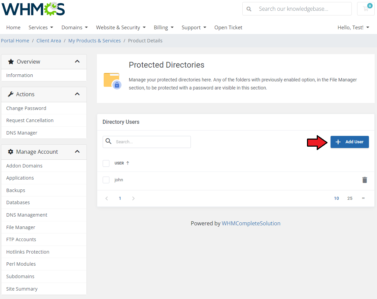Go to Client Area breadcrumb
The width and height of the screenshot is (377, 299).
[48, 41]
